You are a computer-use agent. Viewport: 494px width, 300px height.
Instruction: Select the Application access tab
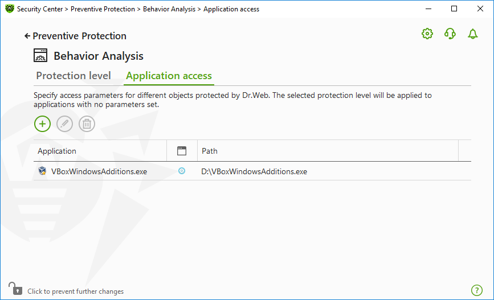click(169, 76)
